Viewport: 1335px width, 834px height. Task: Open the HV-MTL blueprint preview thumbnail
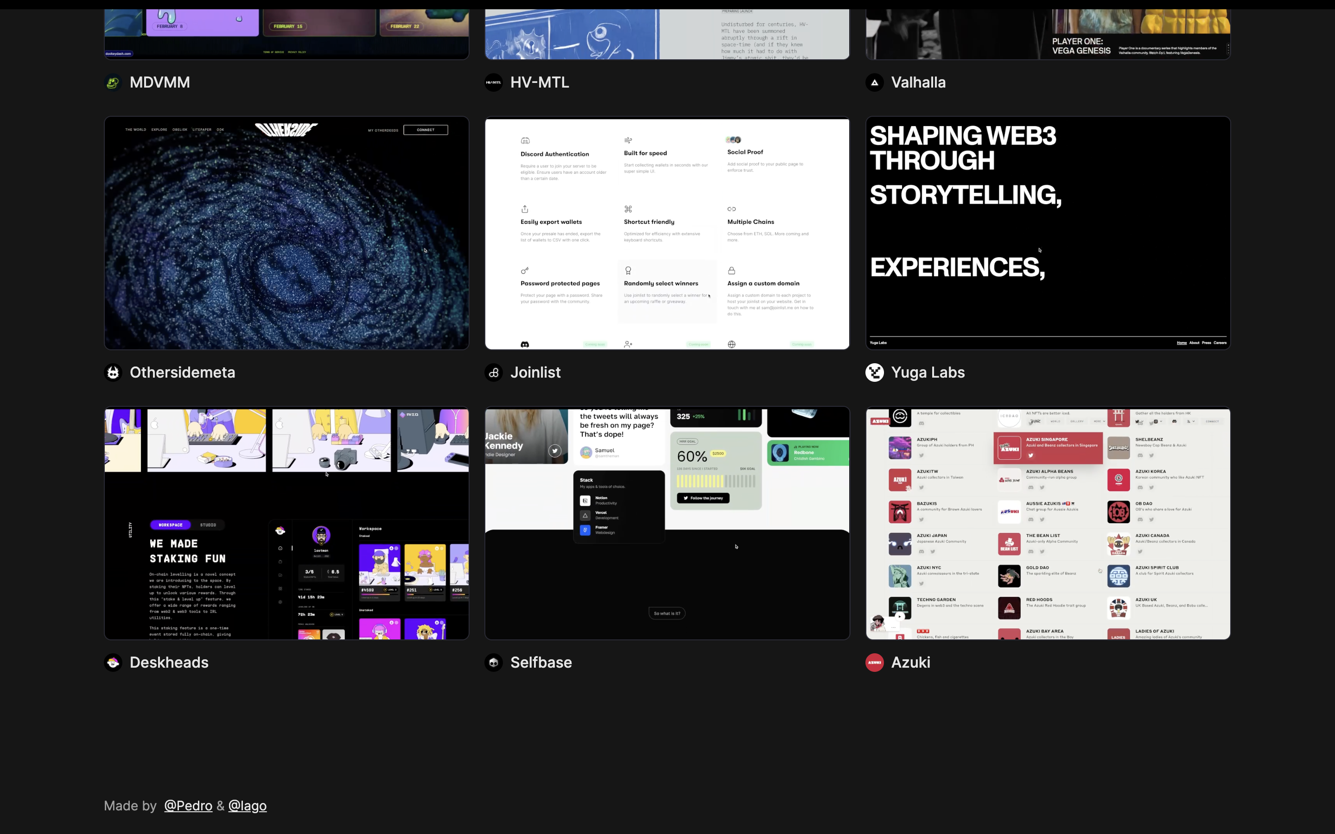click(x=667, y=34)
